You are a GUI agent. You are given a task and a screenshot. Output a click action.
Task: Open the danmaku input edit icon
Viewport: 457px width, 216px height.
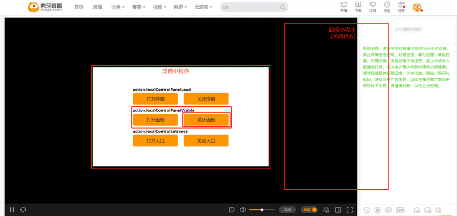point(232,210)
